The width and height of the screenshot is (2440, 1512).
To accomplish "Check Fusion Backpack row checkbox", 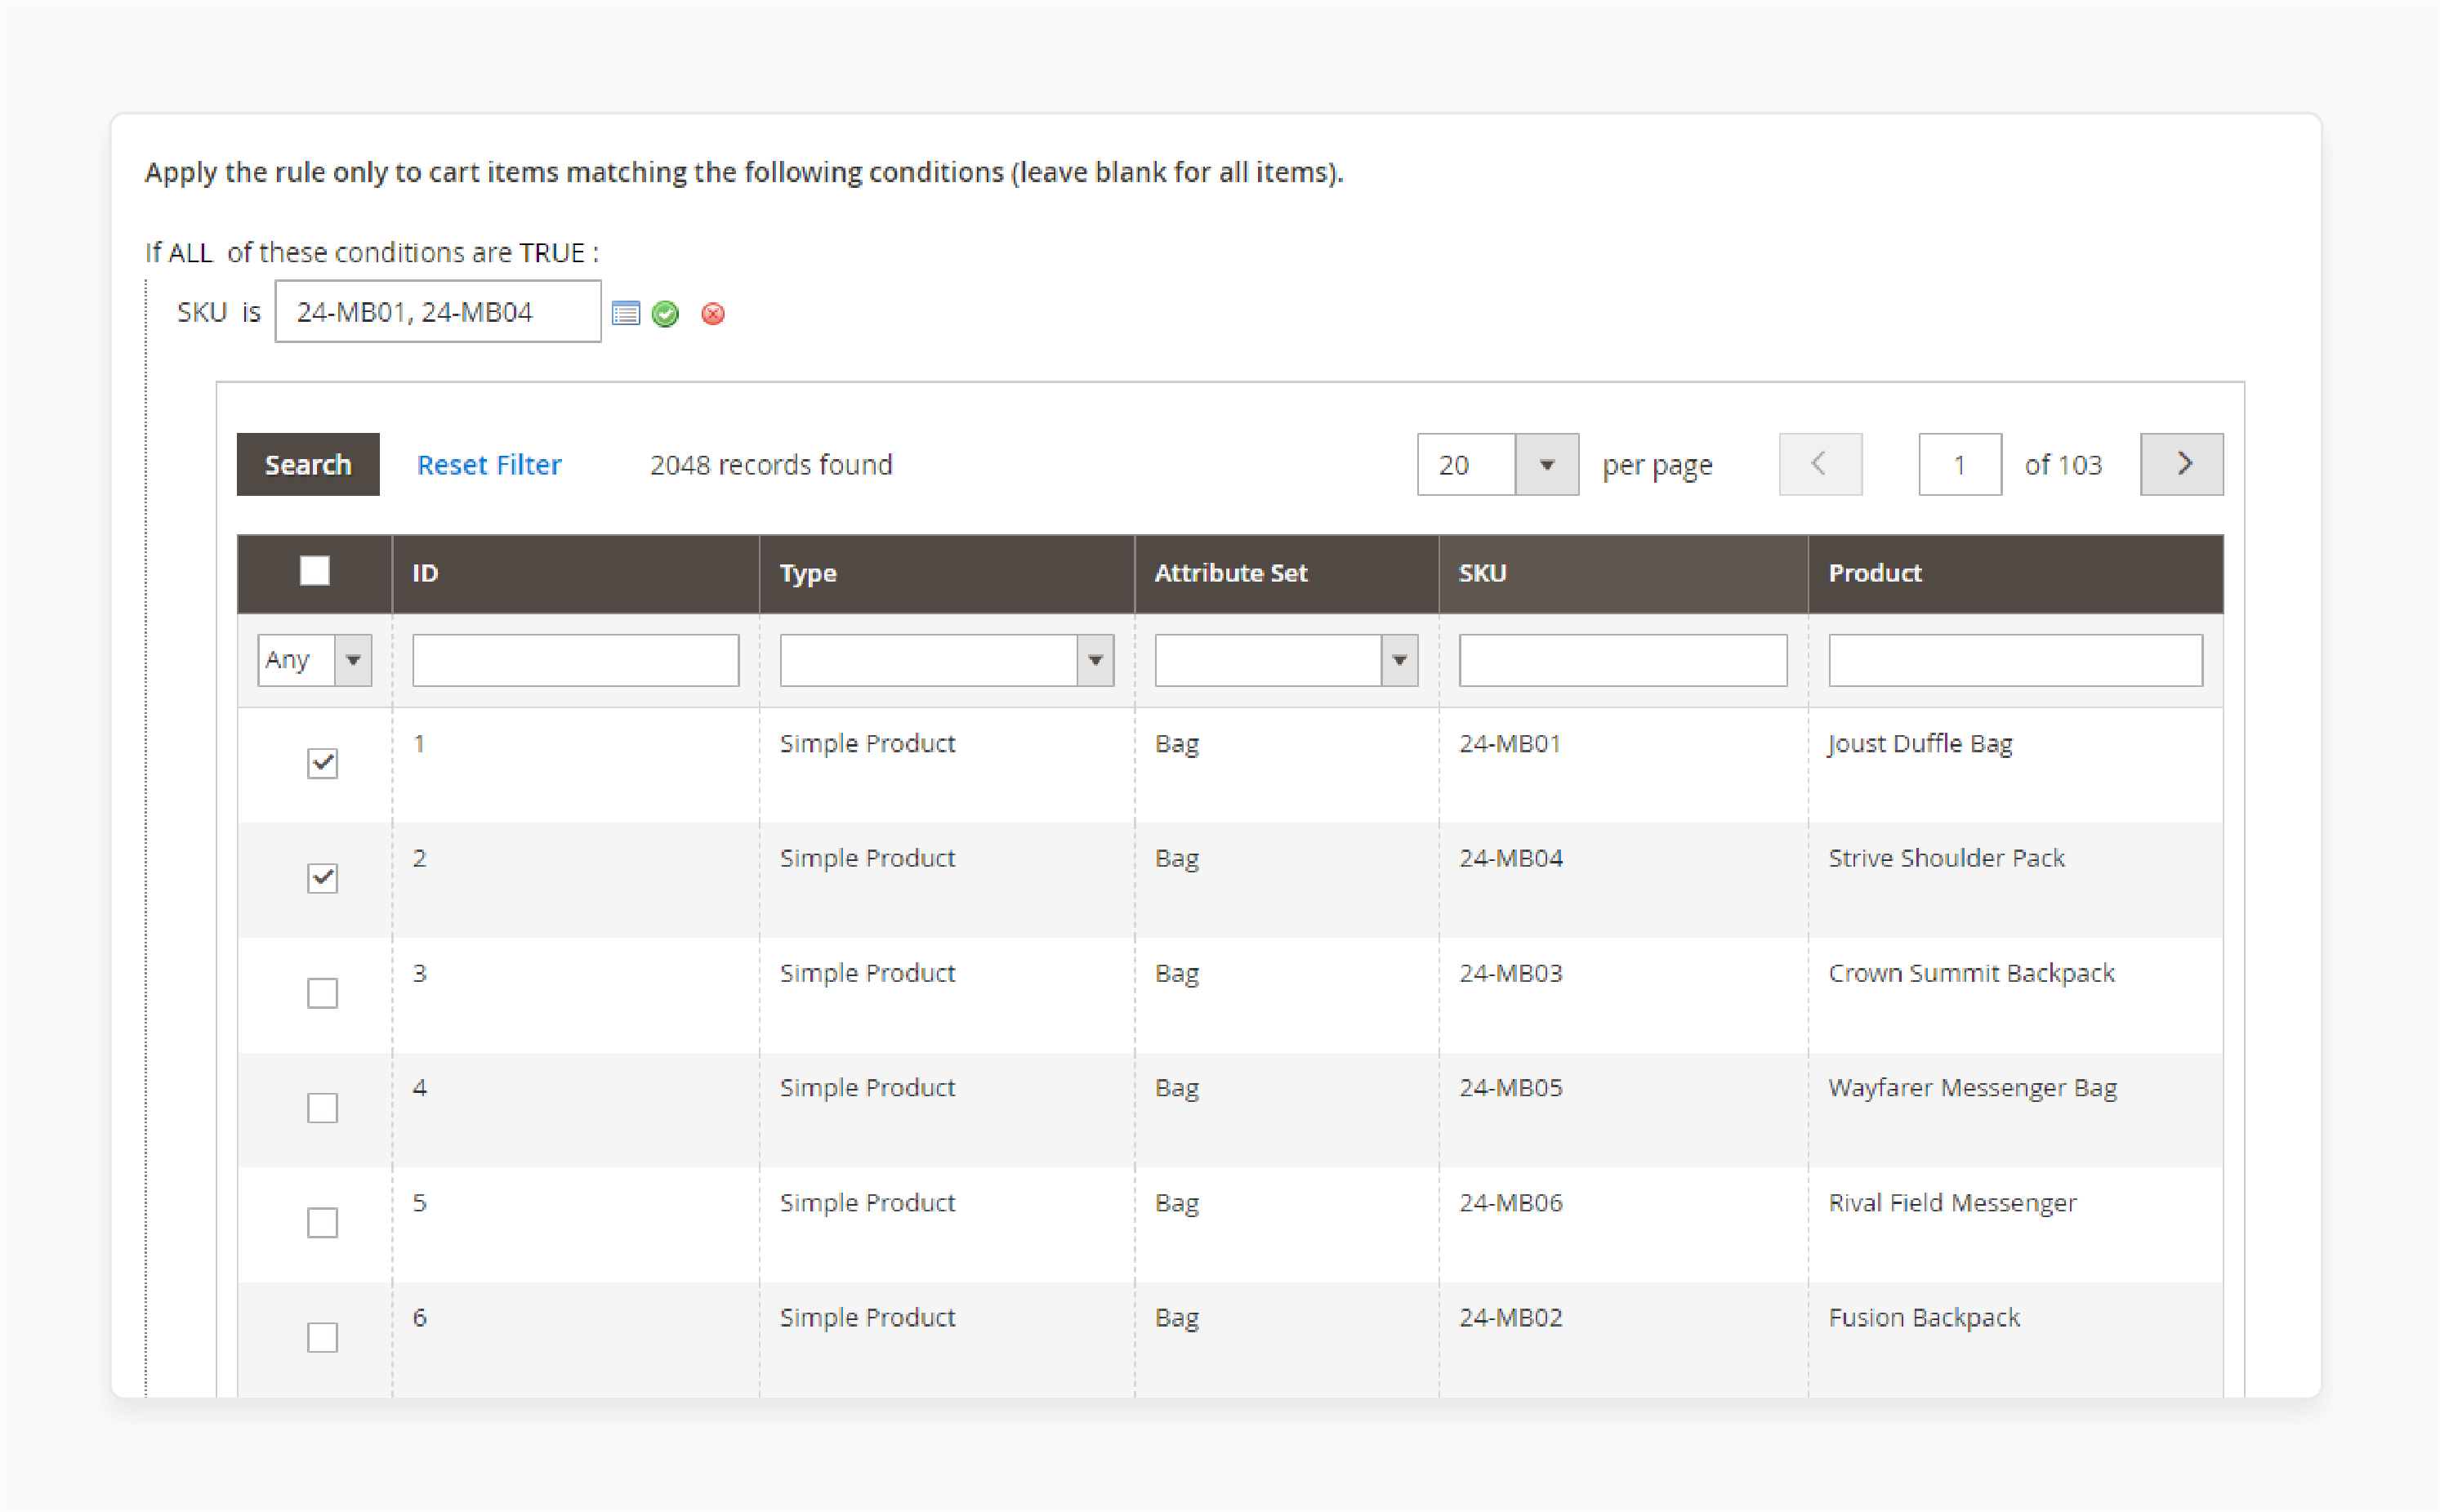I will [322, 1337].
